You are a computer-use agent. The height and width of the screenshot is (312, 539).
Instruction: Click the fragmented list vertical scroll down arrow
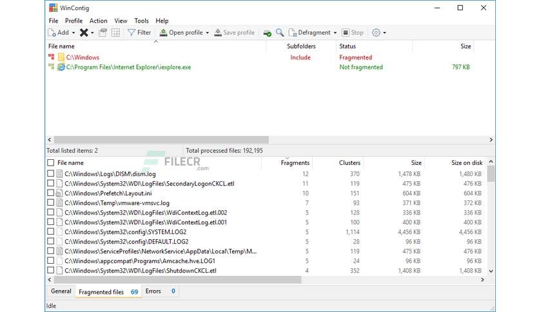[491, 271]
